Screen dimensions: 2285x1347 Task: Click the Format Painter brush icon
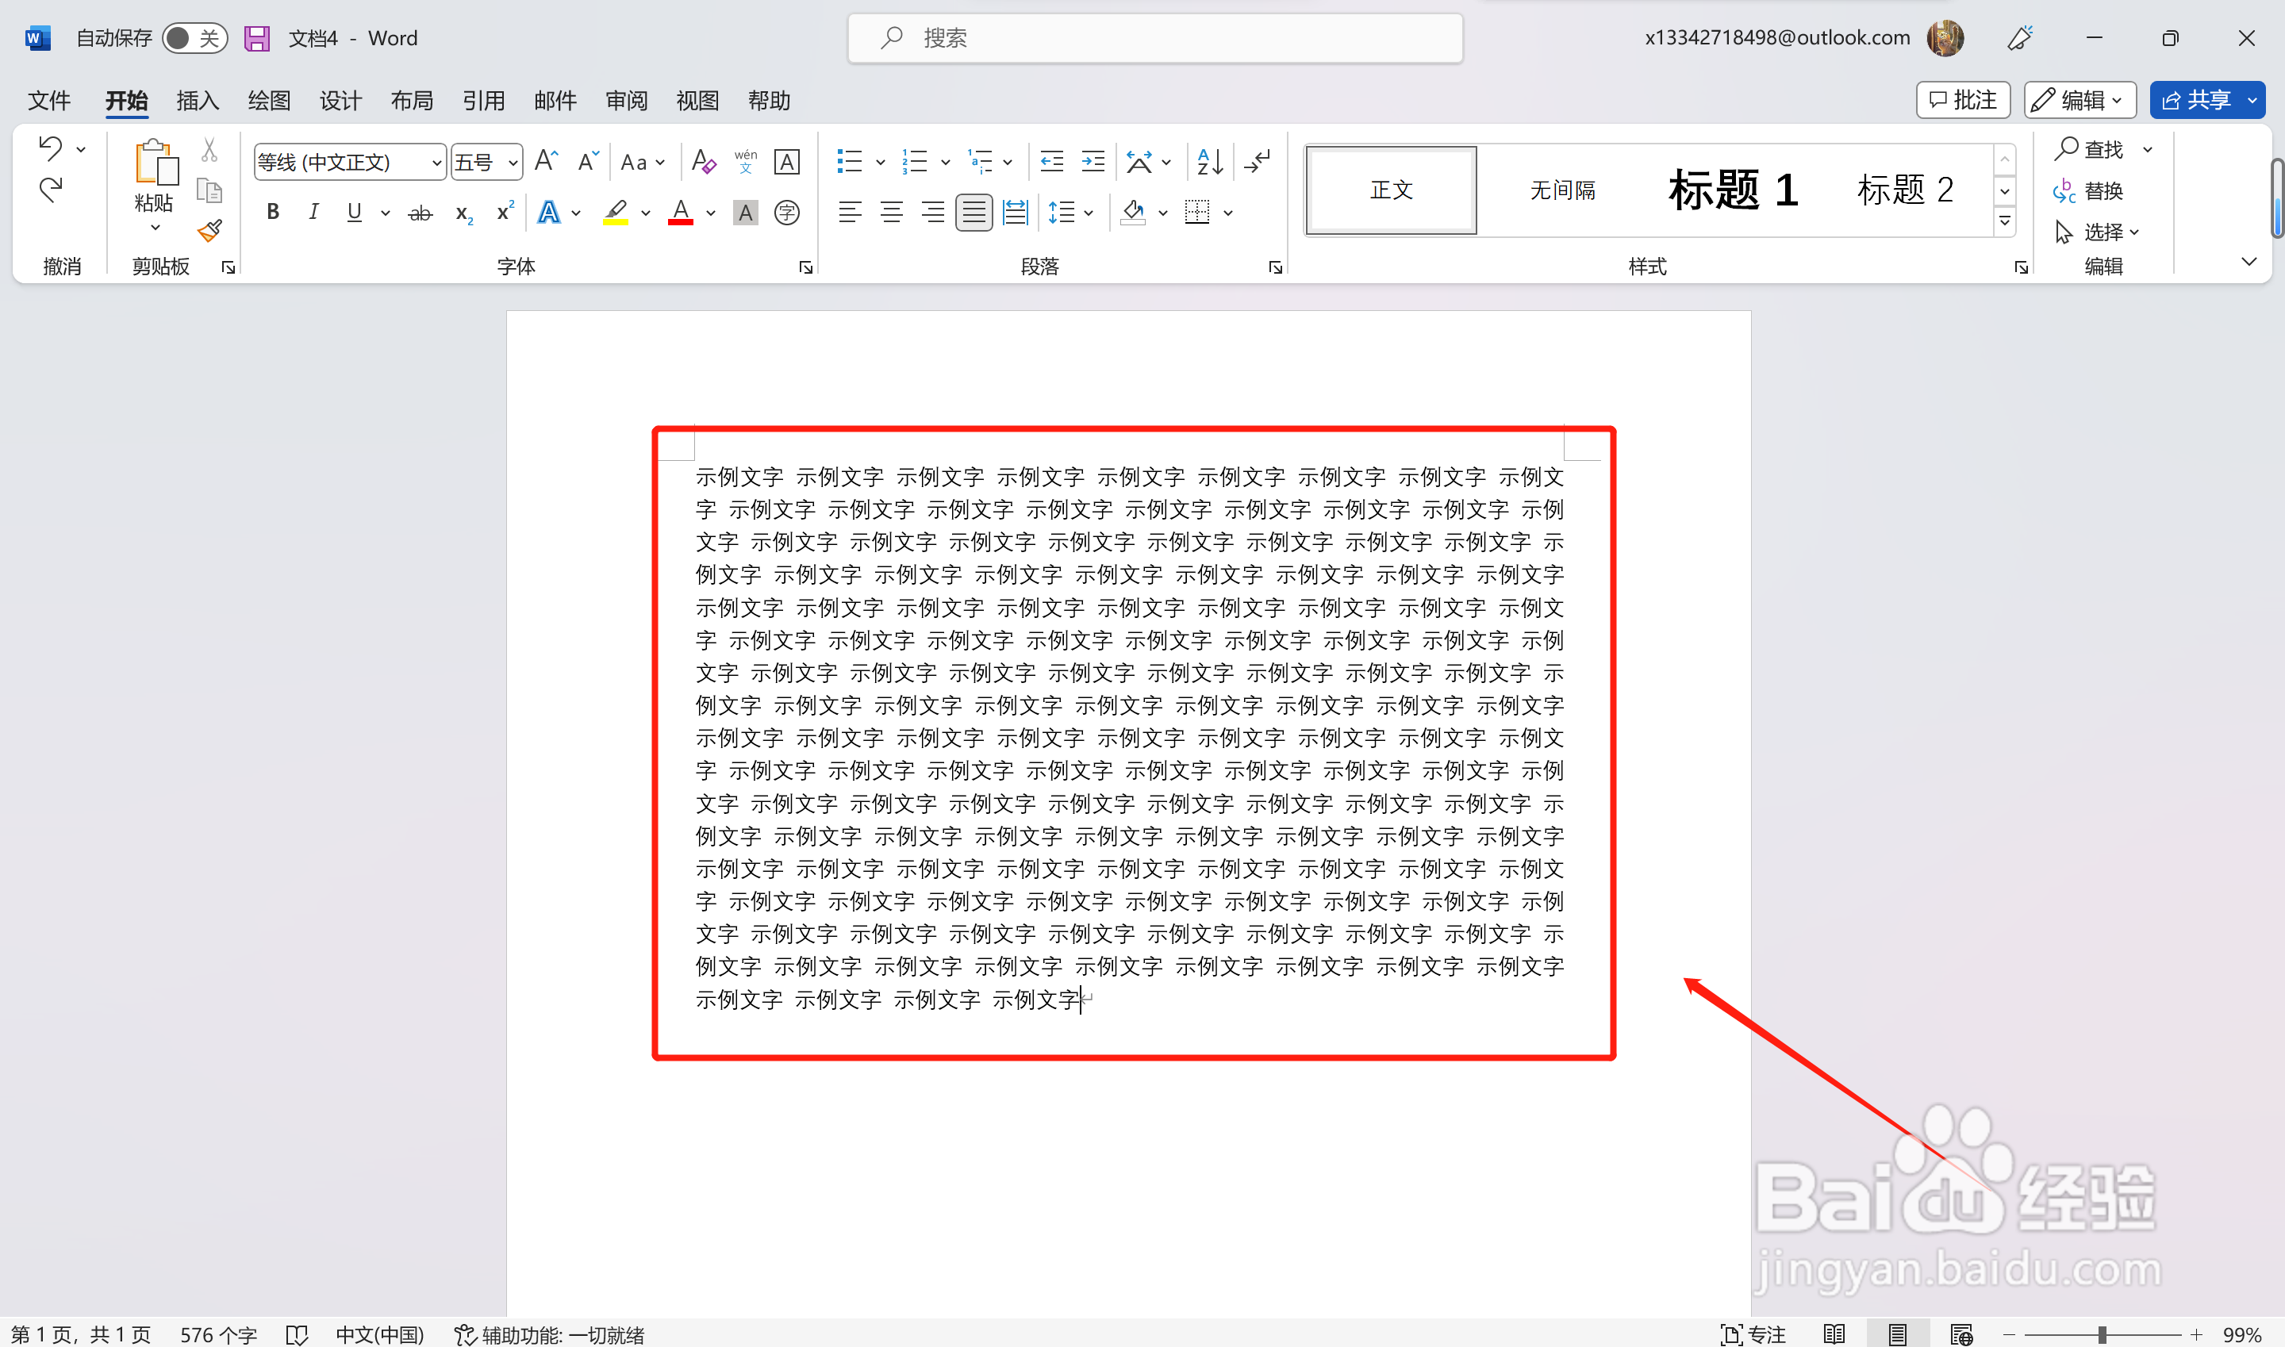pos(209,231)
